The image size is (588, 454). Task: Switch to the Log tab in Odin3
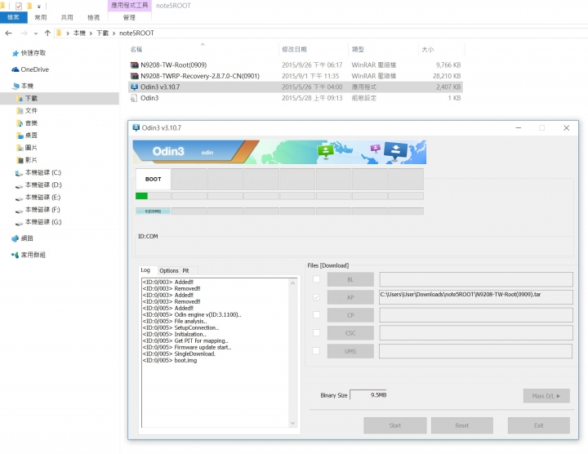point(145,270)
